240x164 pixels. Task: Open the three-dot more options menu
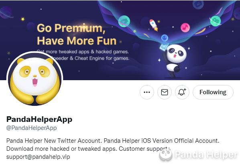pyautogui.click(x=147, y=92)
